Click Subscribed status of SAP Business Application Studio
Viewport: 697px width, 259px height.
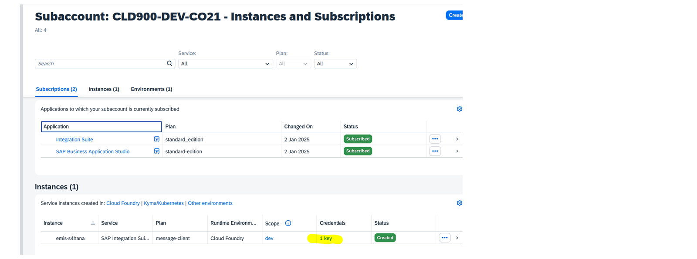point(358,151)
